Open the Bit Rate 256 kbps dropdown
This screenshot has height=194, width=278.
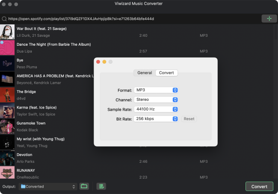click(x=156, y=119)
